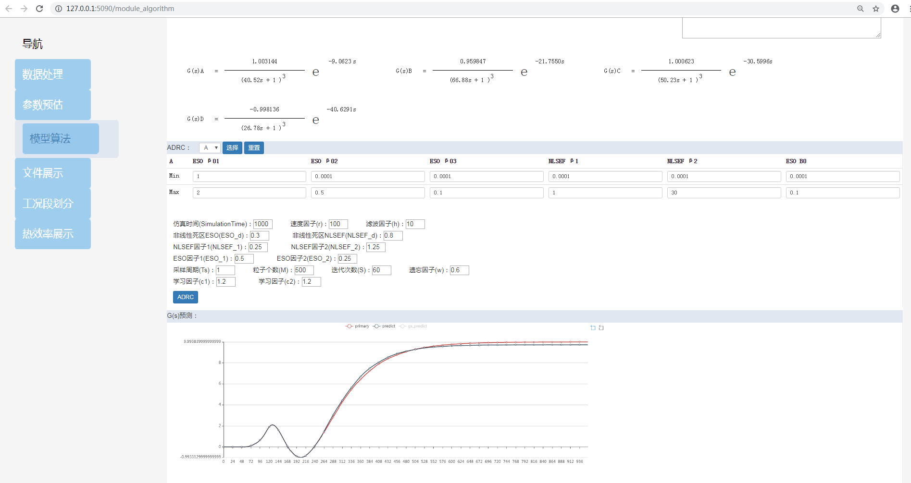Viewport: 911px width, 483px height.
Task: Edit Max value of ESO β01
Action: pos(249,193)
